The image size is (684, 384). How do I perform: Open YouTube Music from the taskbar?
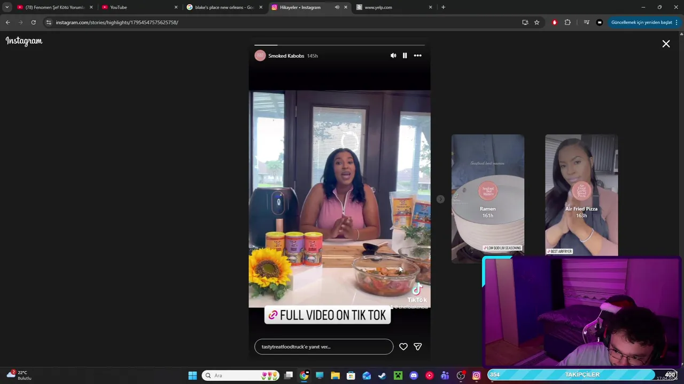(x=429, y=375)
